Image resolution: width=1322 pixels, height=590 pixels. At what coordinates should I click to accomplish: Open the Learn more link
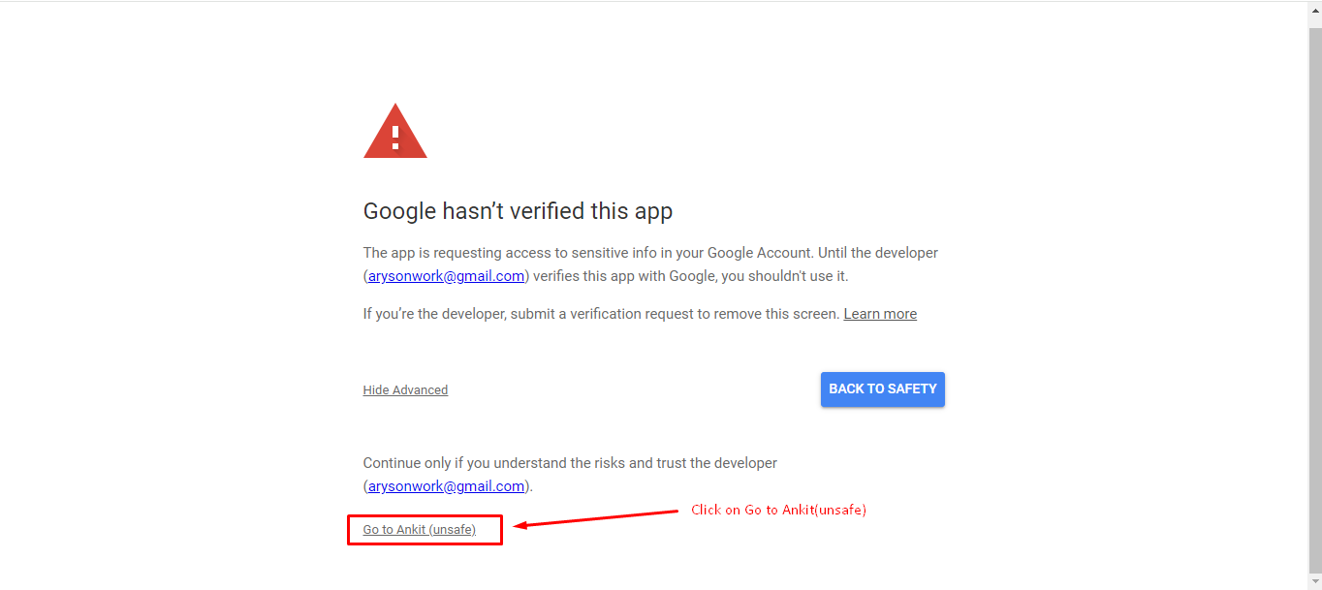click(x=880, y=314)
